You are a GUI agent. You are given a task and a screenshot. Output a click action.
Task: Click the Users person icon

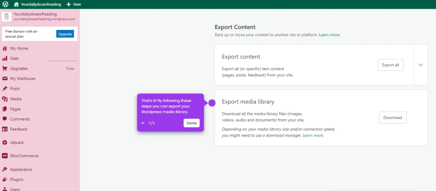[x=5, y=189]
